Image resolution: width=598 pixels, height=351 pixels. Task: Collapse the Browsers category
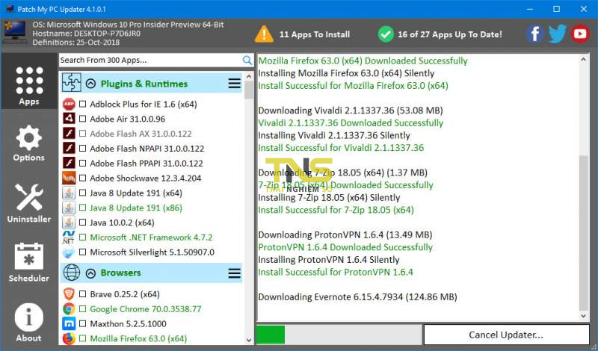[90, 273]
